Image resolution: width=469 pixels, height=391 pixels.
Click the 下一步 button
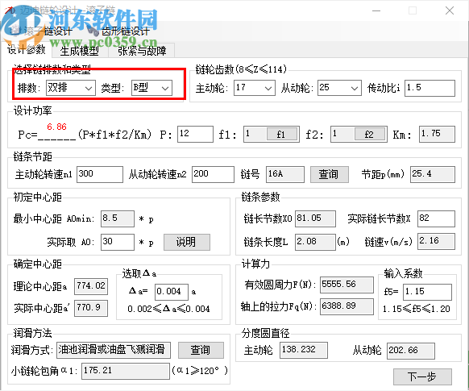[x=422, y=376]
